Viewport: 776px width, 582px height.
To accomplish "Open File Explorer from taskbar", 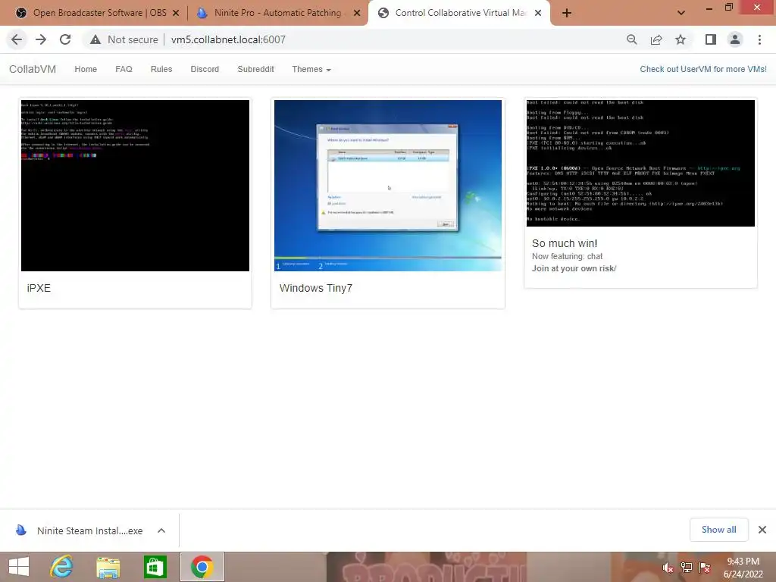I will 108,567.
